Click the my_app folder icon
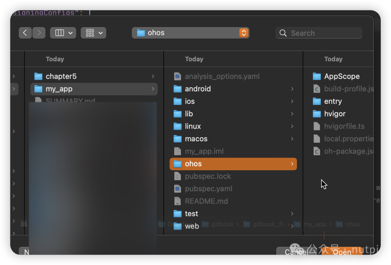Viewport: 391px width, 265px height. tap(38, 89)
